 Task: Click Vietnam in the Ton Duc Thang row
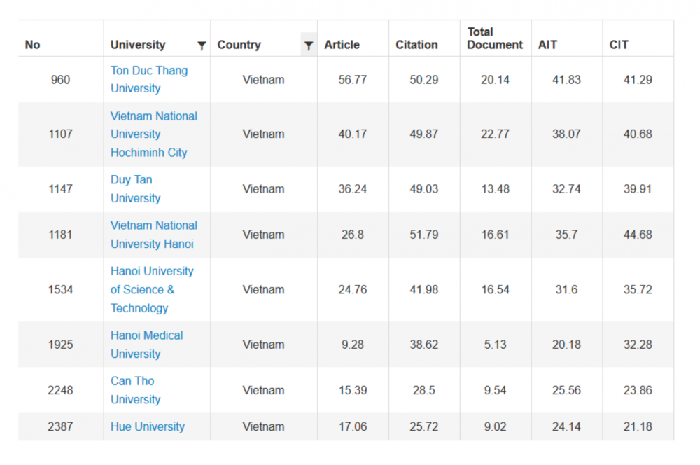pyautogui.click(x=263, y=80)
